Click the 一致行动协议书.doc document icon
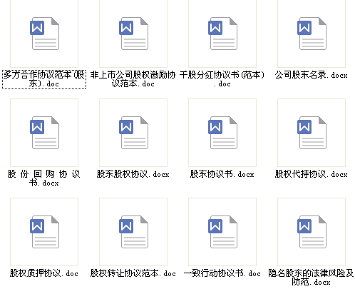 (x=222, y=232)
